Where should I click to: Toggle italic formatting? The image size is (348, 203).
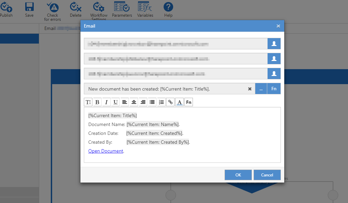coord(106,102)
